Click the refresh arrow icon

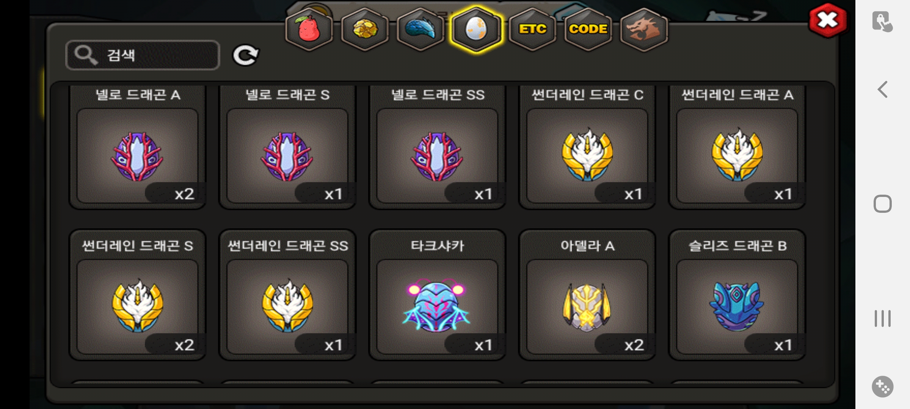246,55
